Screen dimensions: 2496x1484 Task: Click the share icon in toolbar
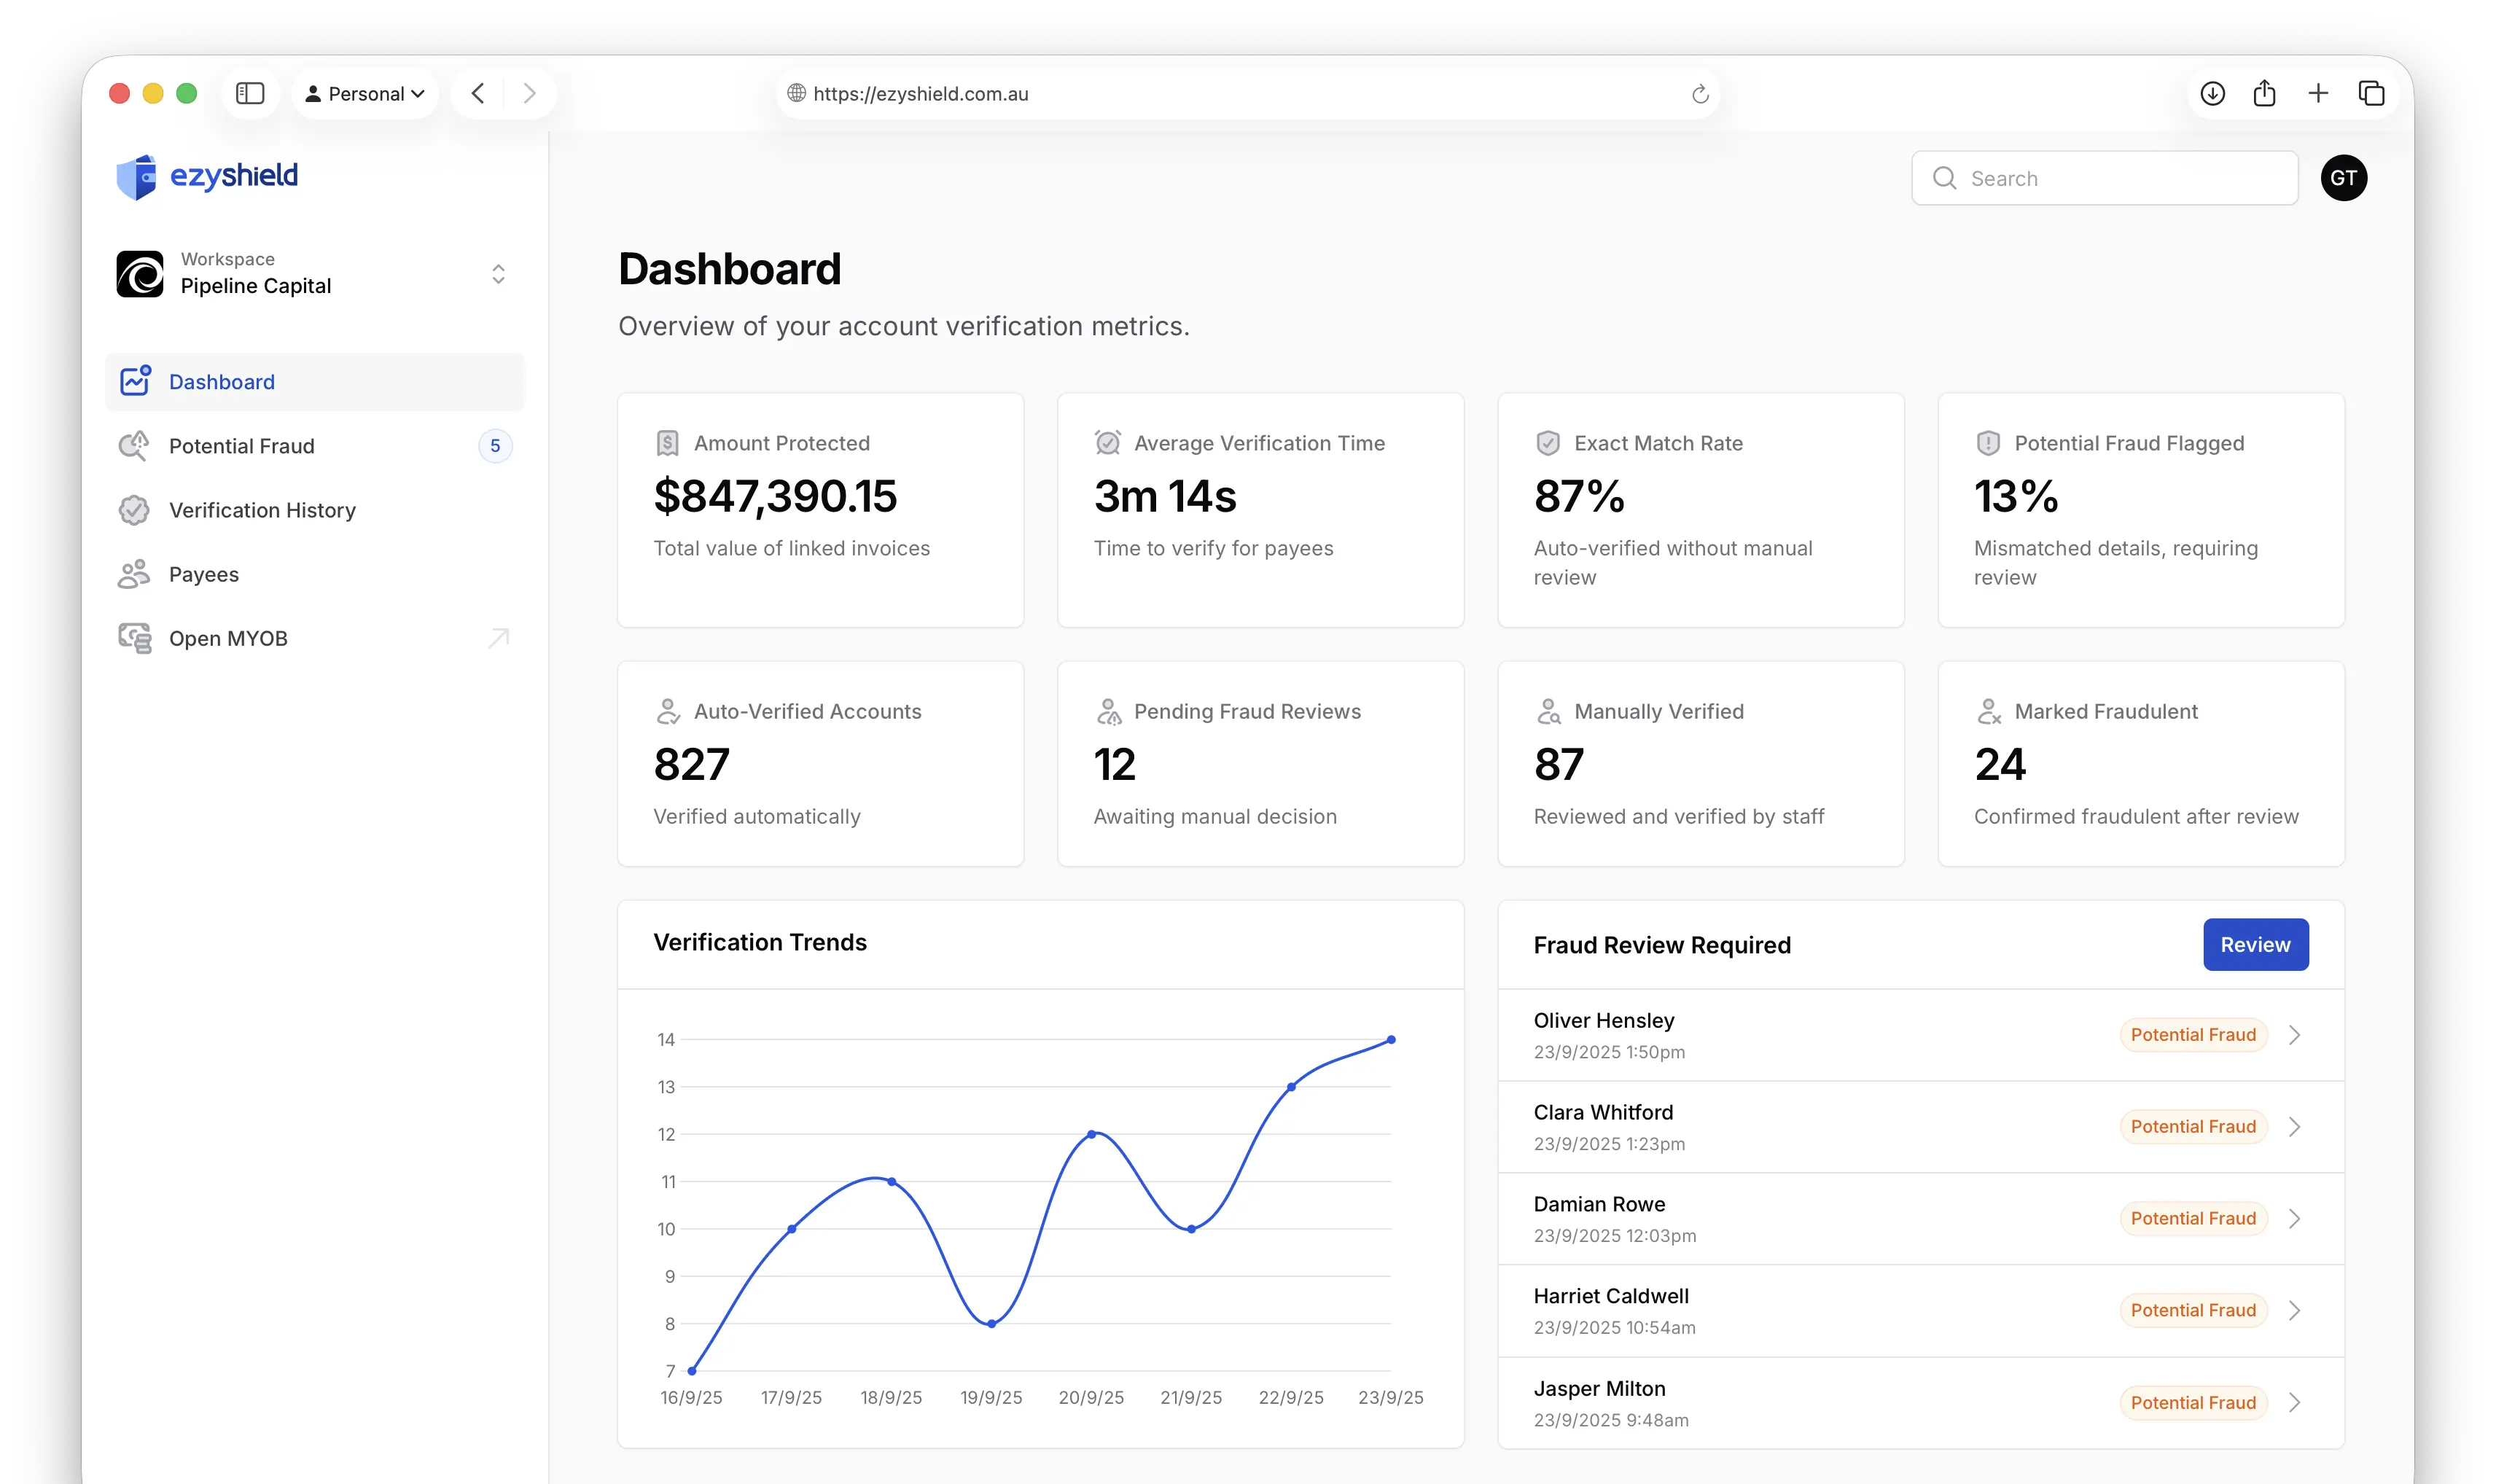tap(2265, 94)
